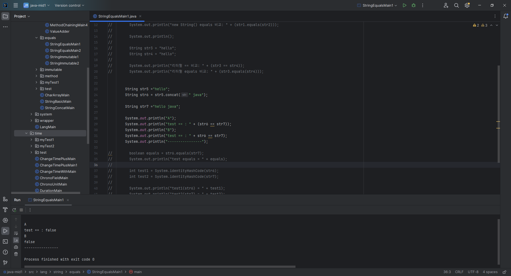511x276 pixels.
Task: Click line separator CRLF in status bar
Action: tap(459, 272)
